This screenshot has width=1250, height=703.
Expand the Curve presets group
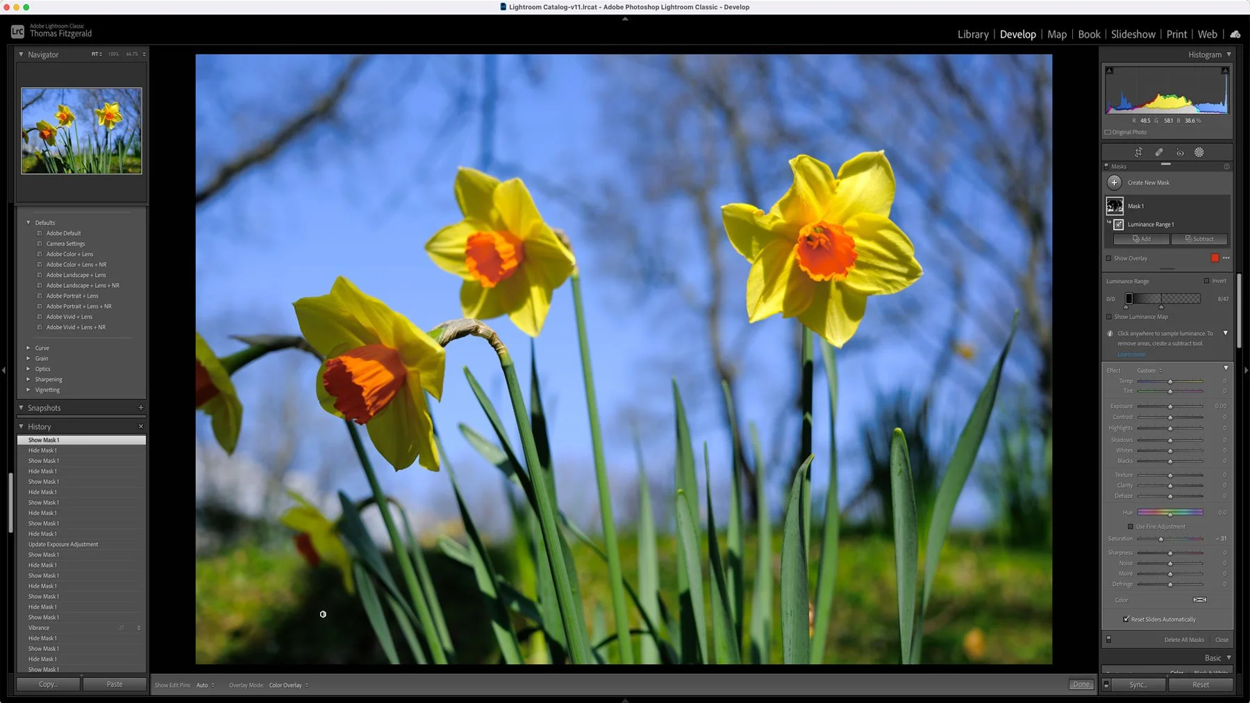[28, 348]
